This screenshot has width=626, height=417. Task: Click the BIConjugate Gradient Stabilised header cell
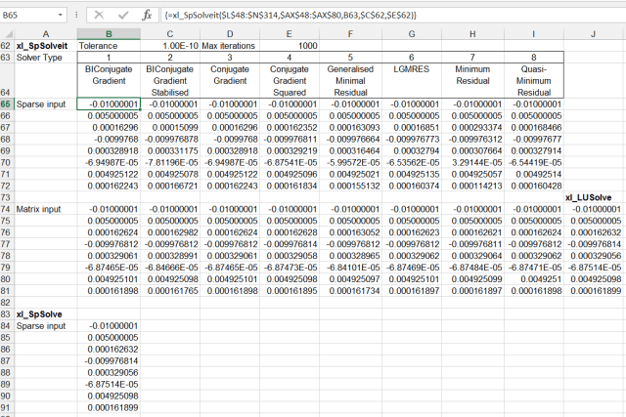tap(170, 80)
